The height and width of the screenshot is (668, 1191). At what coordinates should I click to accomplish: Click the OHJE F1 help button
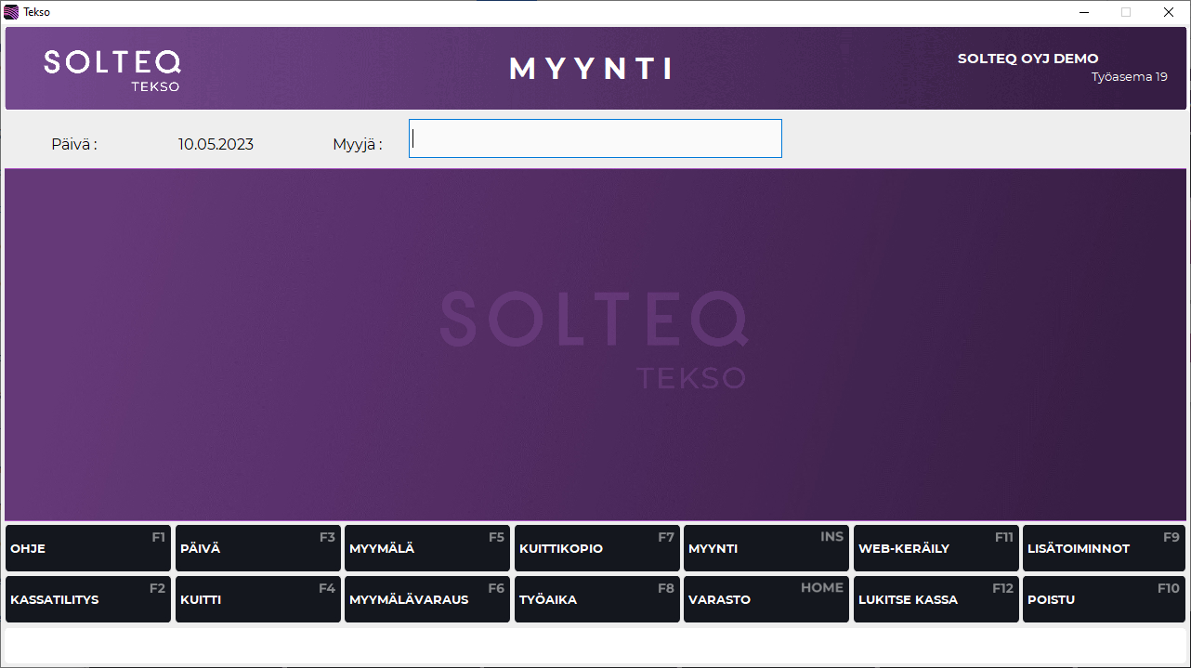(88, 548)
